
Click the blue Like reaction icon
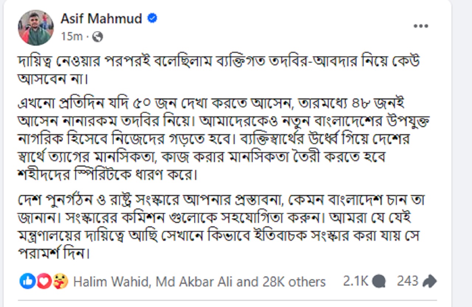pyautogui.click(x=28, y=282)
